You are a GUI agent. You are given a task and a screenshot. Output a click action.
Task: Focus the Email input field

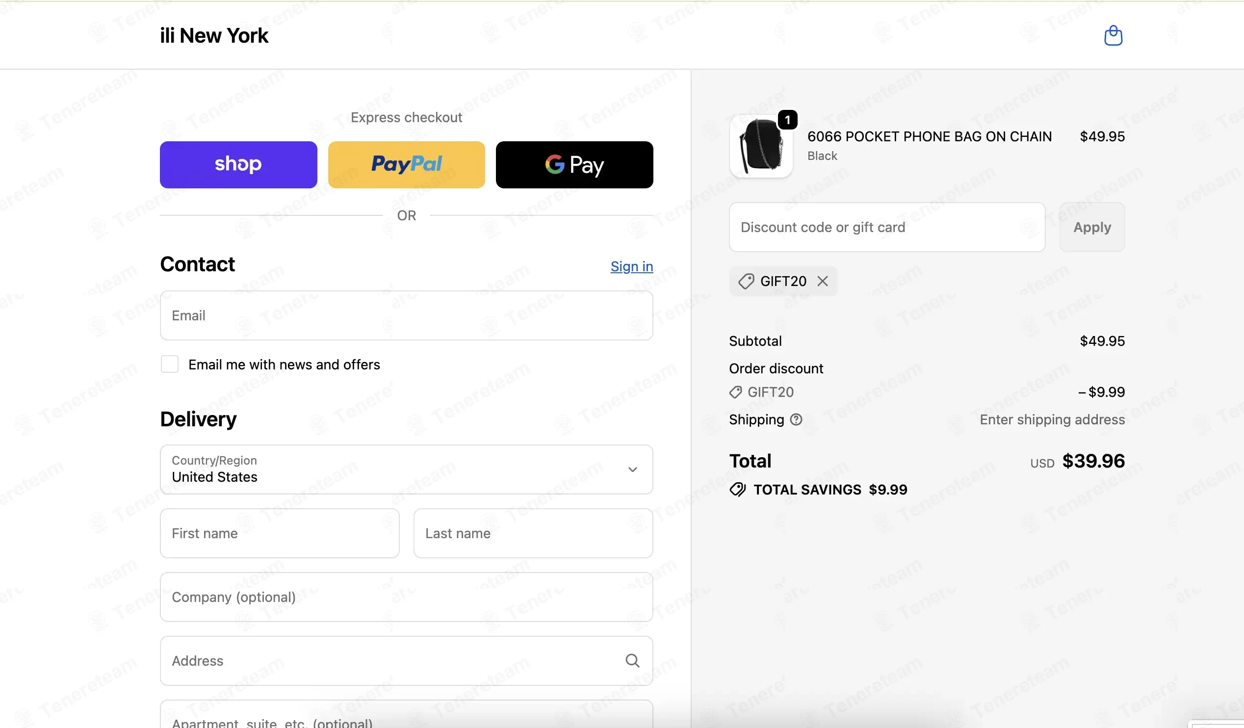(406, 315)
